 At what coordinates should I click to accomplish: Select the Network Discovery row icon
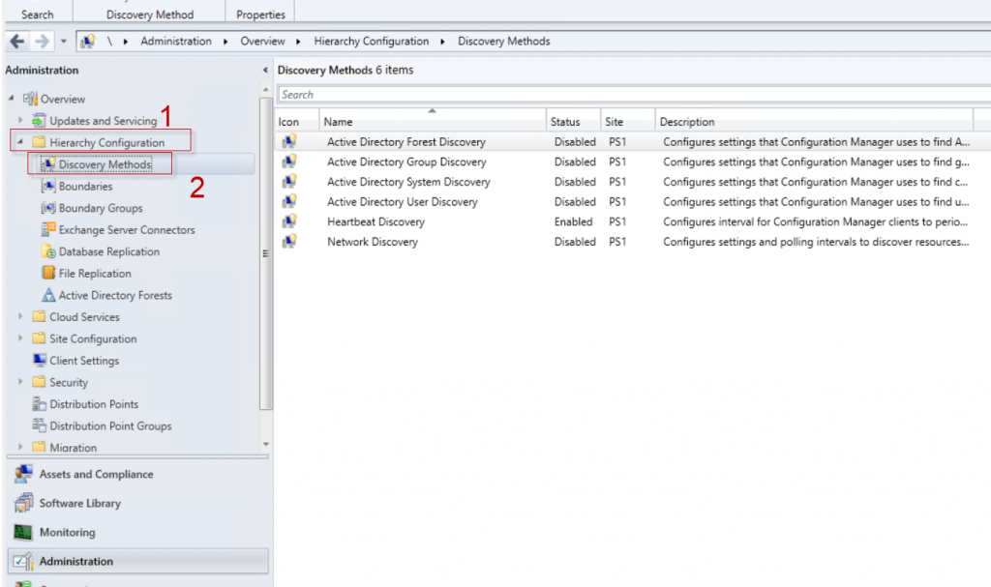point(289,242)
